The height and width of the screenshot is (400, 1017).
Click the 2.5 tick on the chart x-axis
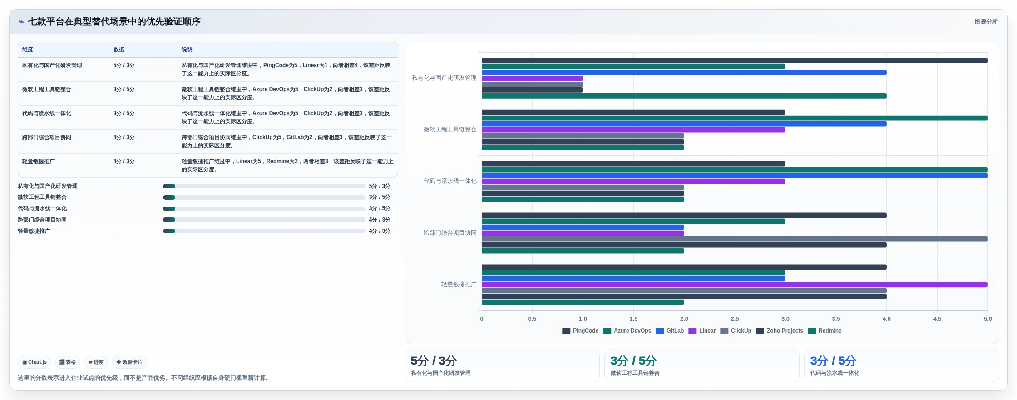735,319
